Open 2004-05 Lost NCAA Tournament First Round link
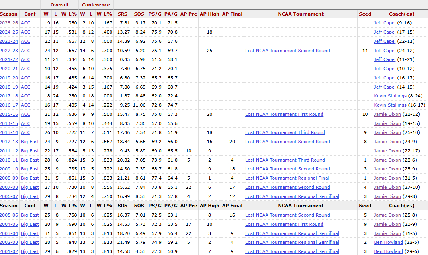This screenshot has height=255, width=428. pyautogui.click(x=284, y=224)
